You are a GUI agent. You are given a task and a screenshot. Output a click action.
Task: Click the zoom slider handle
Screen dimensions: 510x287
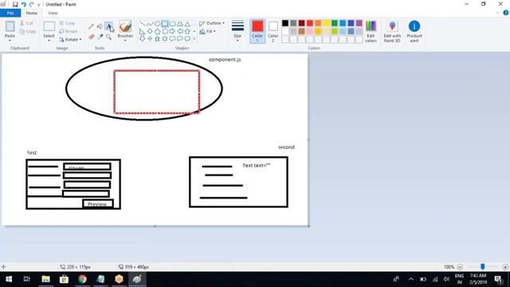coord(483,267)
